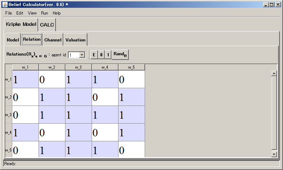283x170 pixels.
Task: Open the Valuation sub-tab
Action: 75,40
